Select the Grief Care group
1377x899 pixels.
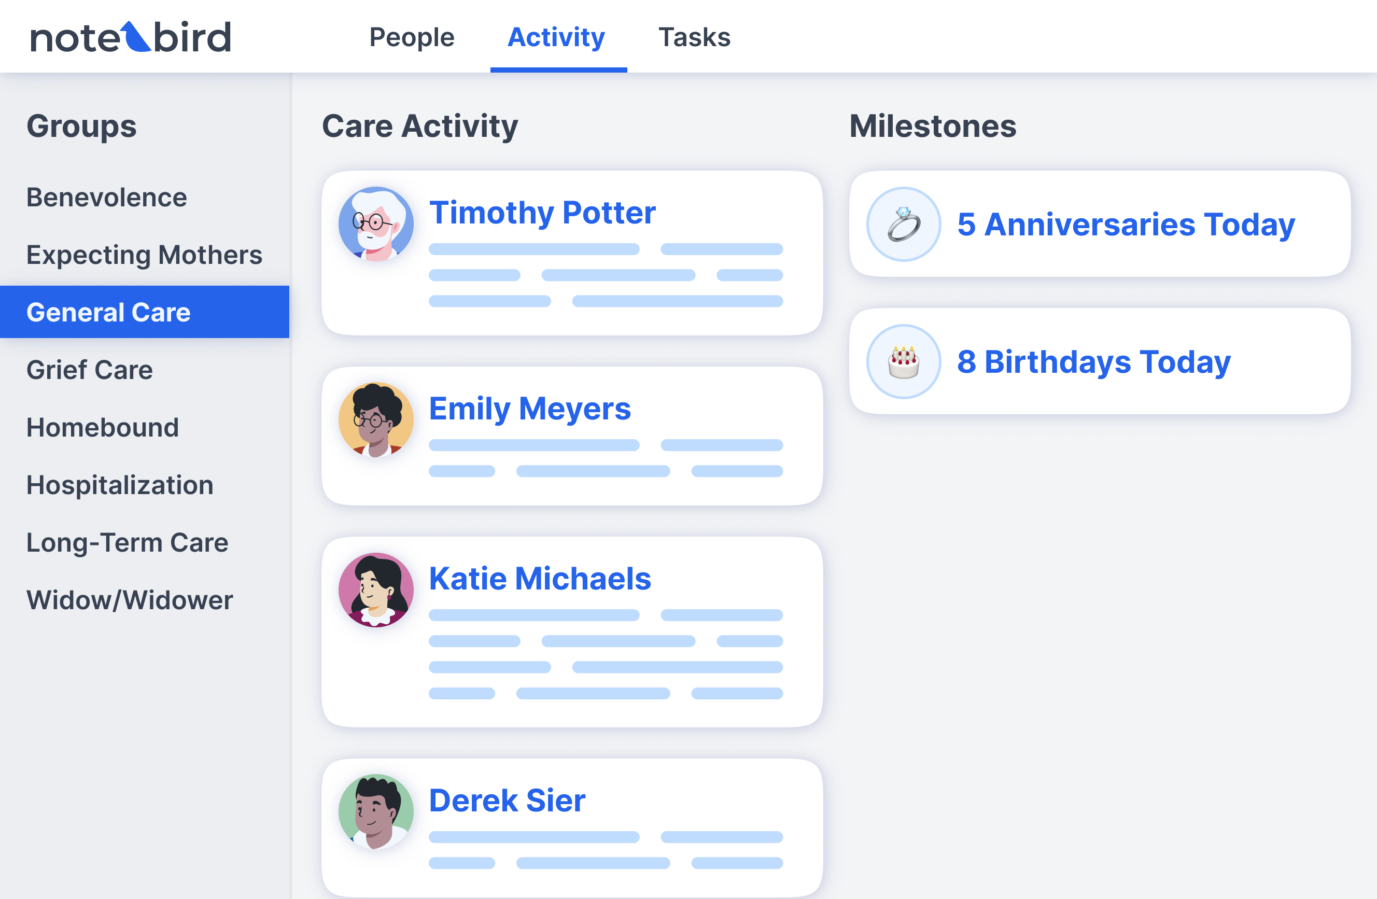[90, 369]
